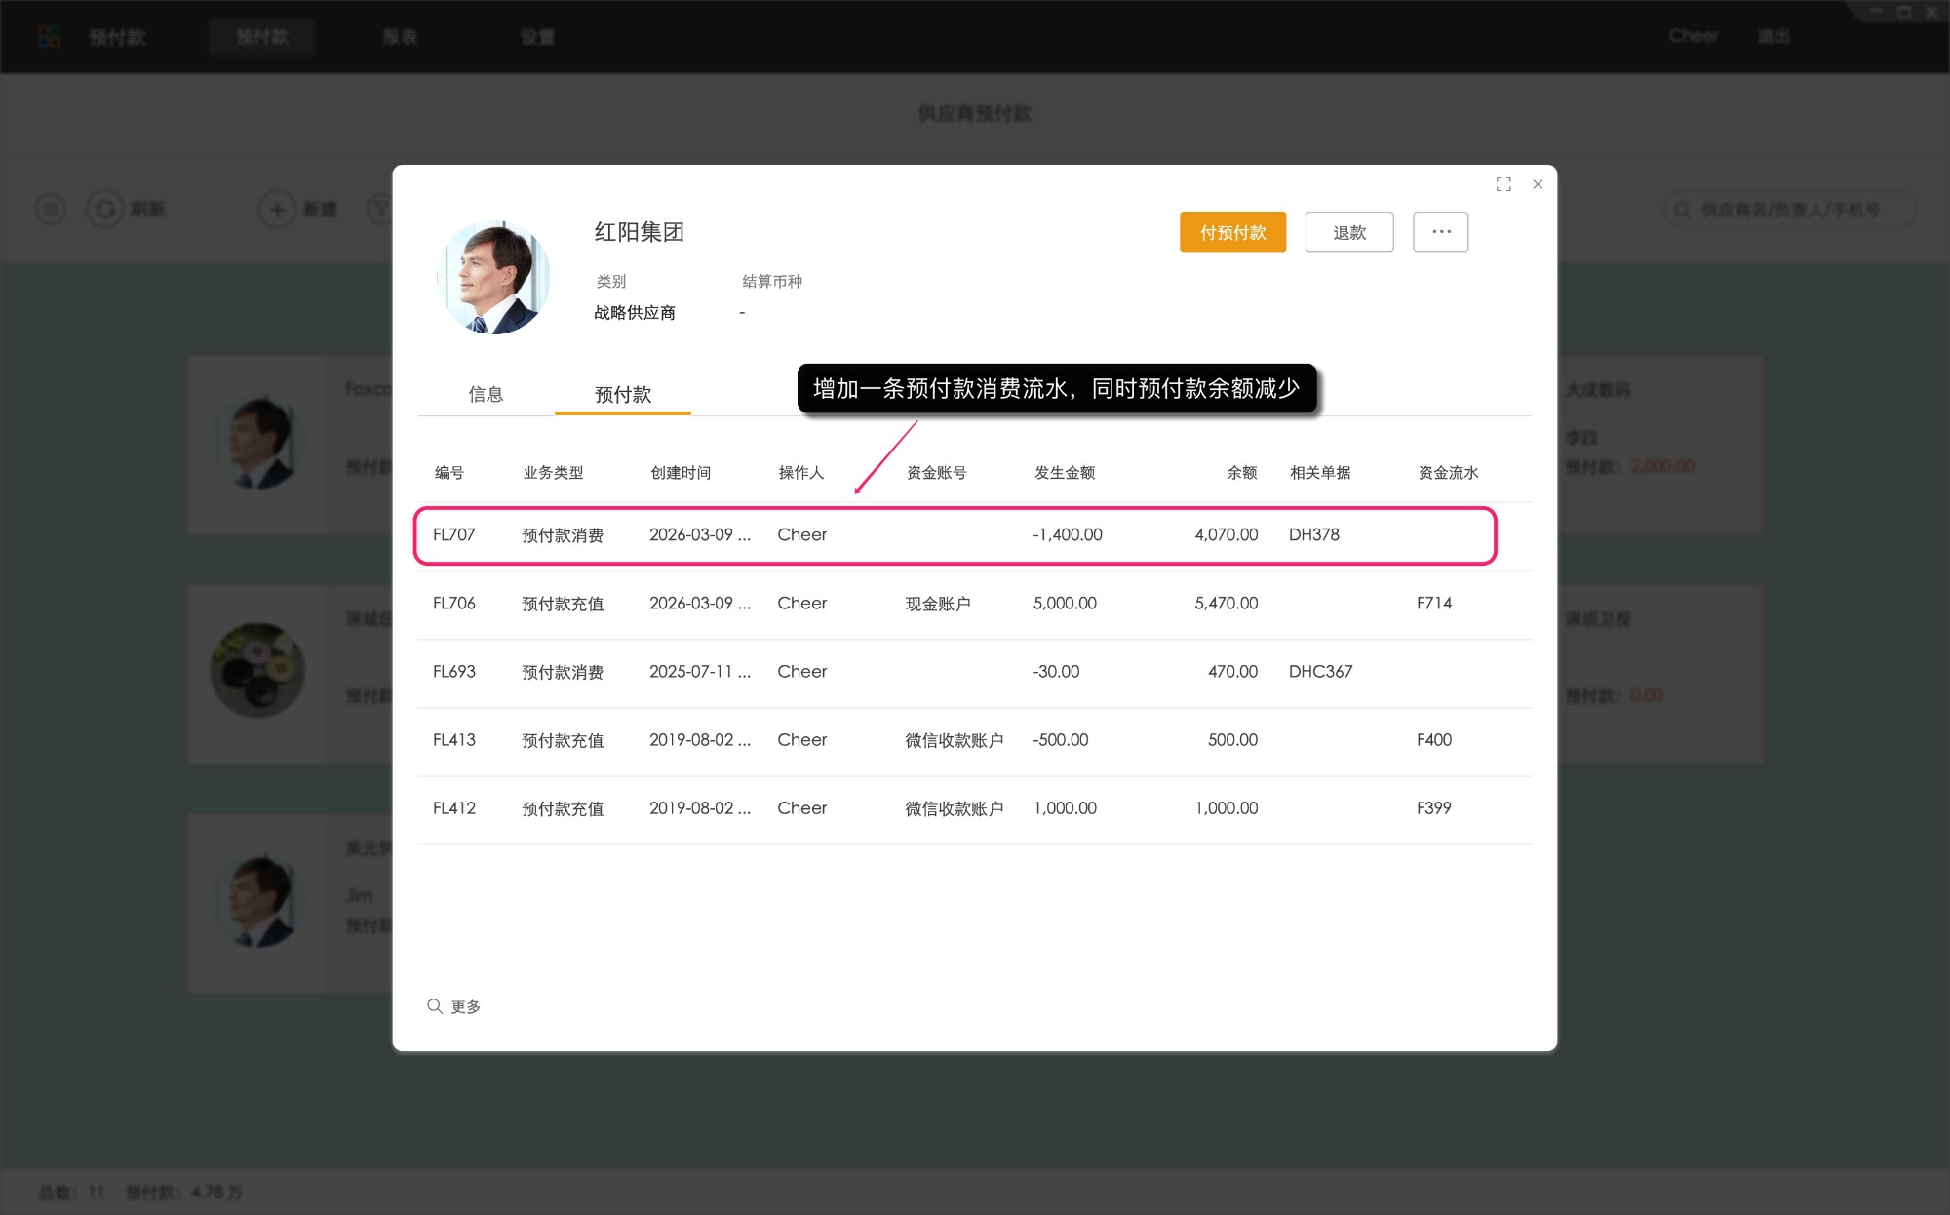Select the 预付款 tab in the dialog

click(x=622, y=394)
